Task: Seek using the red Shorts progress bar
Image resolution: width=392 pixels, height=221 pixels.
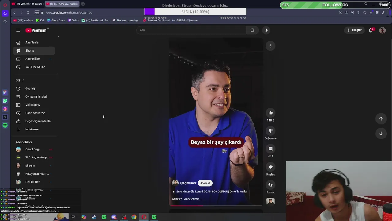Action: pos(216,206)
